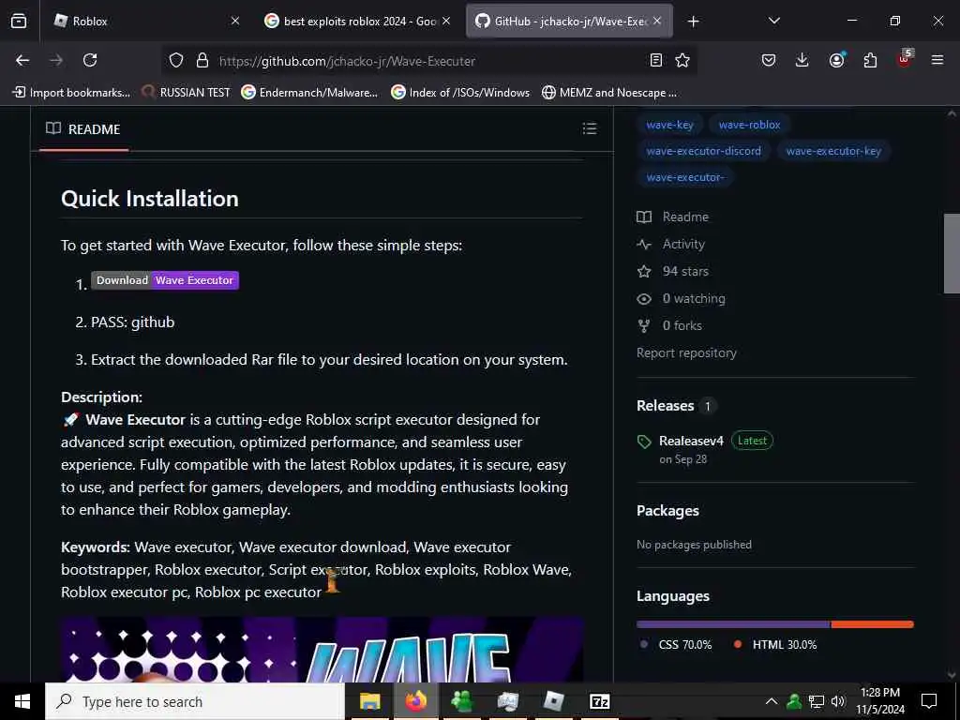The width and height of the screenshot is (960, 720).
Task: View site security padlock info
Action: (x=202, y=61)
